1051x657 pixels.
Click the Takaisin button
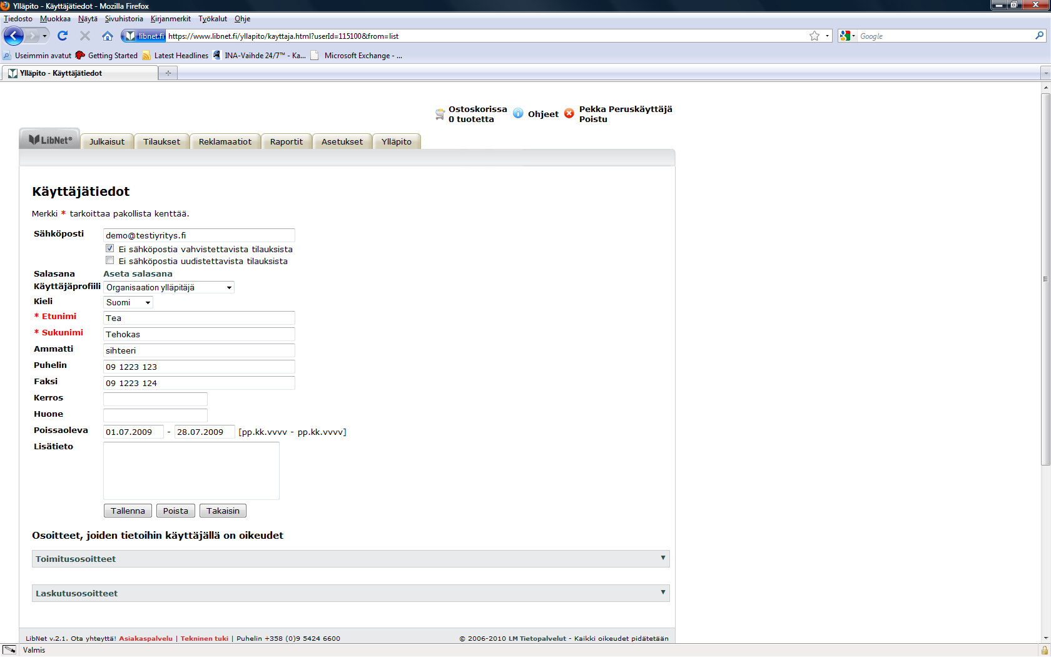223,511
